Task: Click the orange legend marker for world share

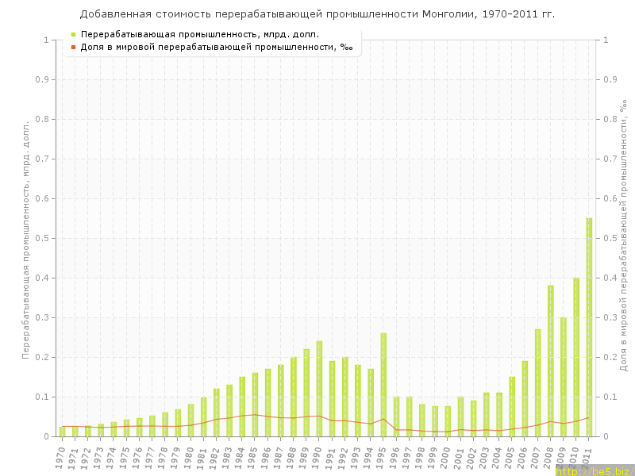Action: 73,47
